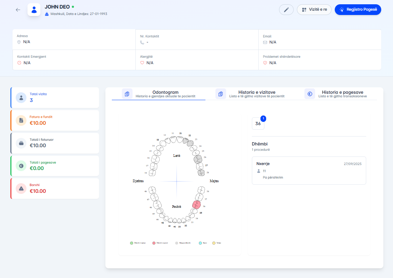Click the Borxhi warning triangle icon

[x=21, y=188]
